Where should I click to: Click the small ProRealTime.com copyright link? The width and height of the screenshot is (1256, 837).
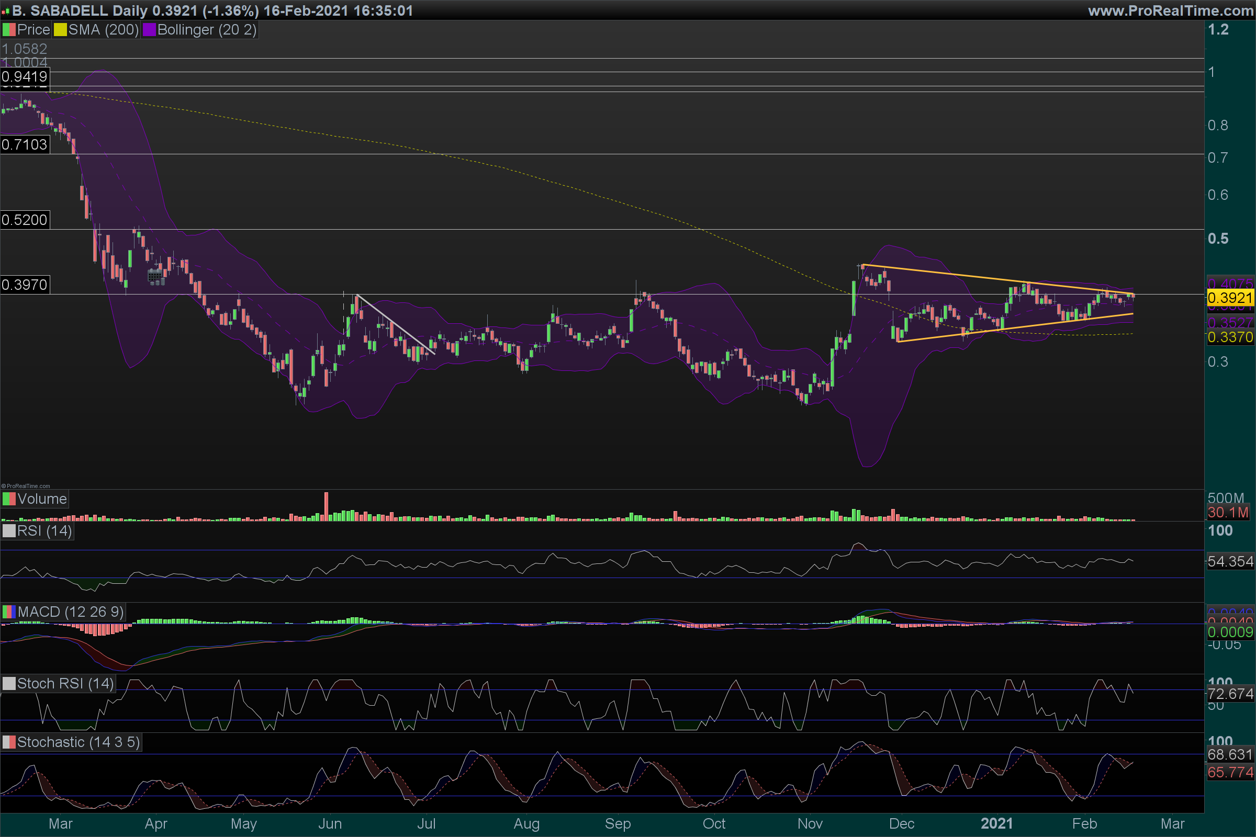click(26, 486)
